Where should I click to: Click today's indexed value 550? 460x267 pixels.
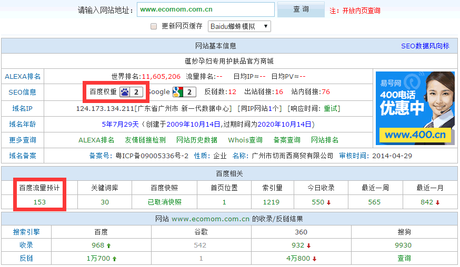318,202
